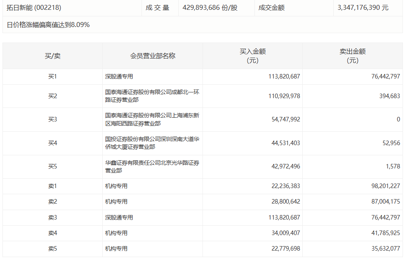405x260 pixels.
Task: Click the 卖5 row label
Action: pos(52,249)
